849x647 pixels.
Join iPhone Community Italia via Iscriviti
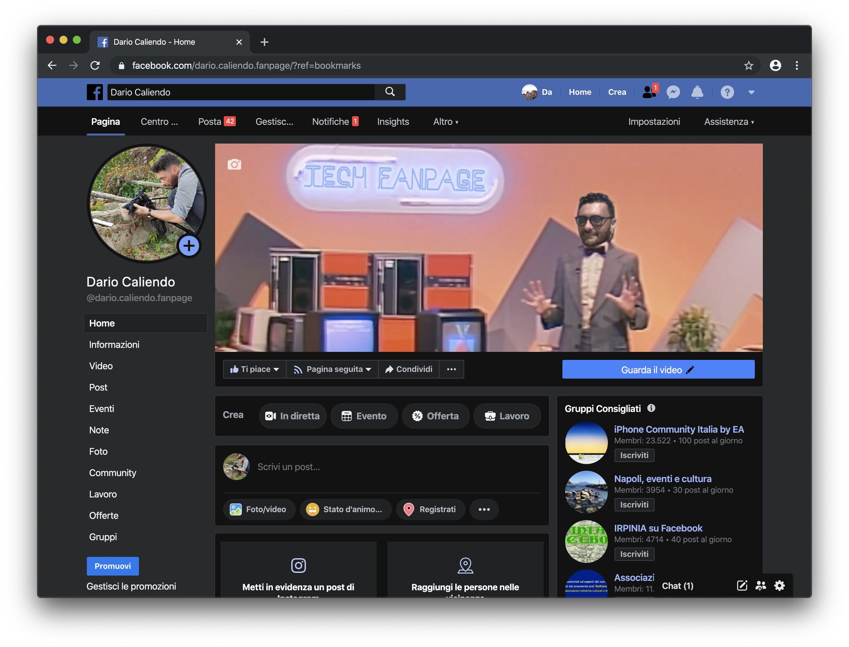coord(634,455)
